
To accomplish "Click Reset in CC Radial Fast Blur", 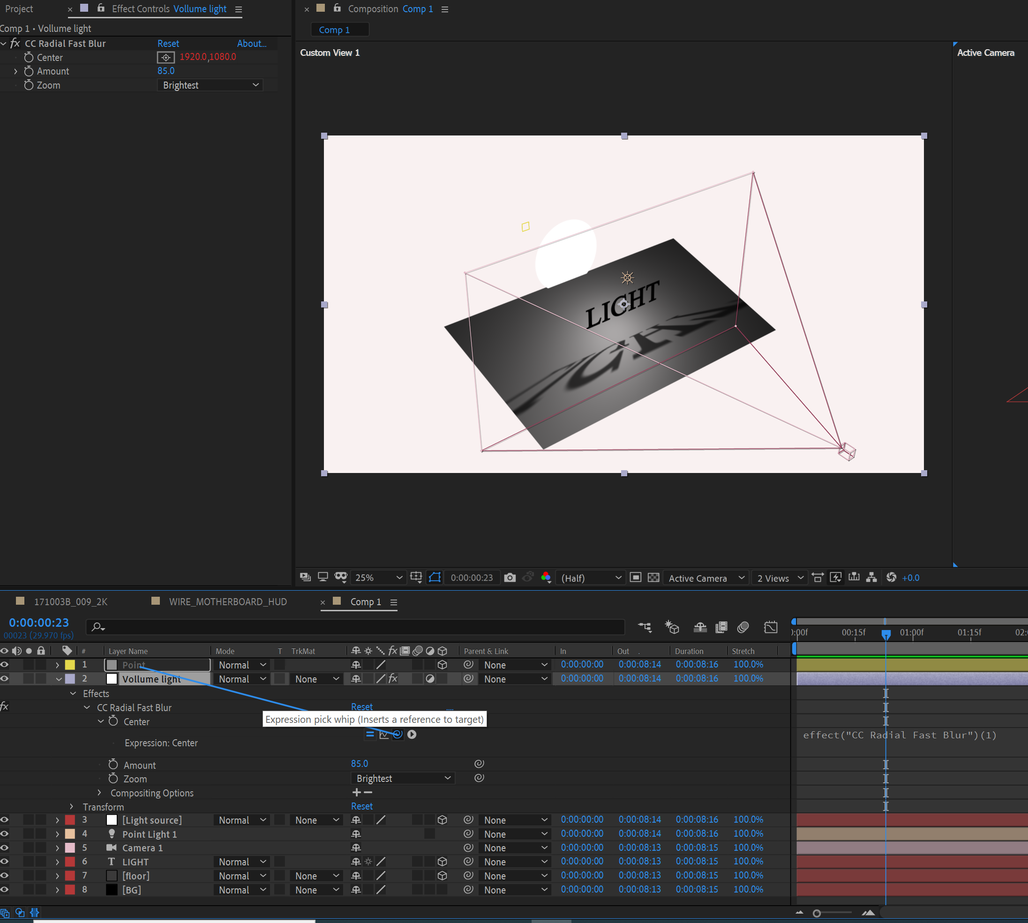I will pyautogui.click(x=168, y=44).
